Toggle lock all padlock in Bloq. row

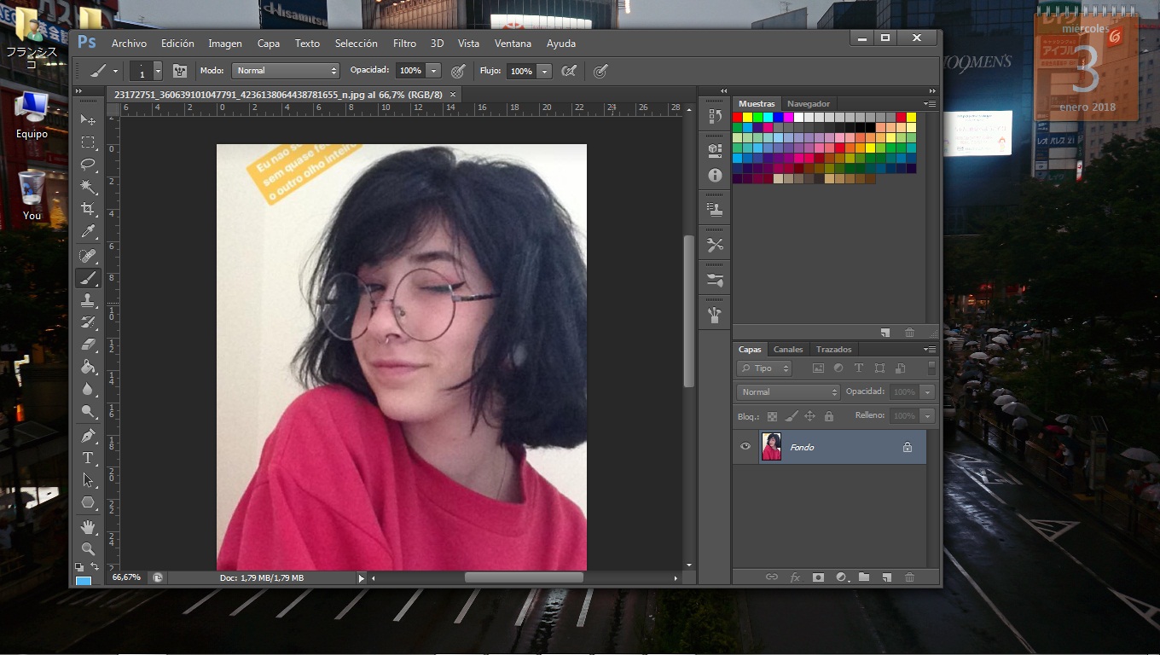tap(829, 416)
